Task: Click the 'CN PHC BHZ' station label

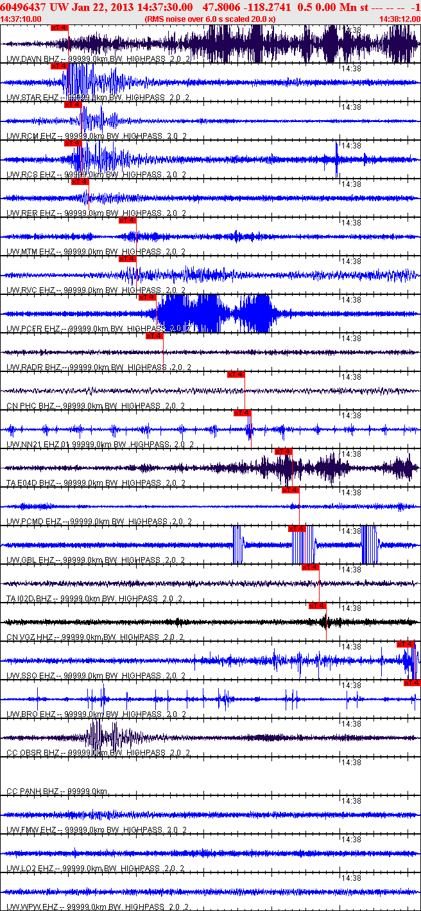Action: 30,406
